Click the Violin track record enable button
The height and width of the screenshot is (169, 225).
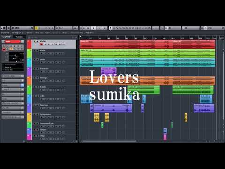click(41, 44)
